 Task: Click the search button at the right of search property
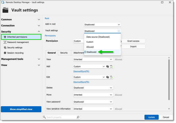click(x=78, y=117)
